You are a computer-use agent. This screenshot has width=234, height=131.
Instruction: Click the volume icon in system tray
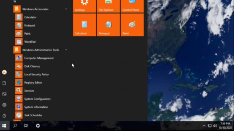[x=215, y=126]
